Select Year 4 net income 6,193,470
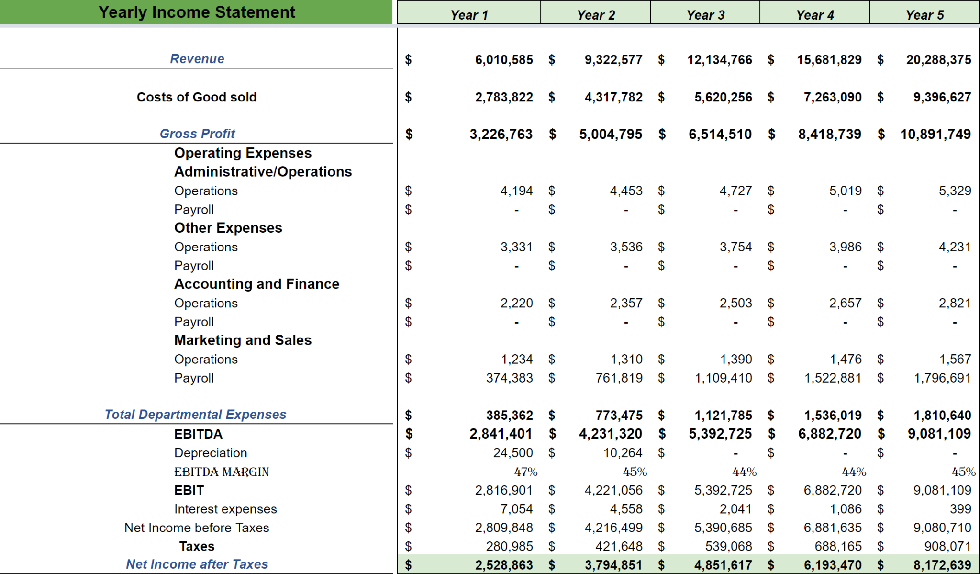The height and width of the screenshot is (574, 980). point(833,565)
